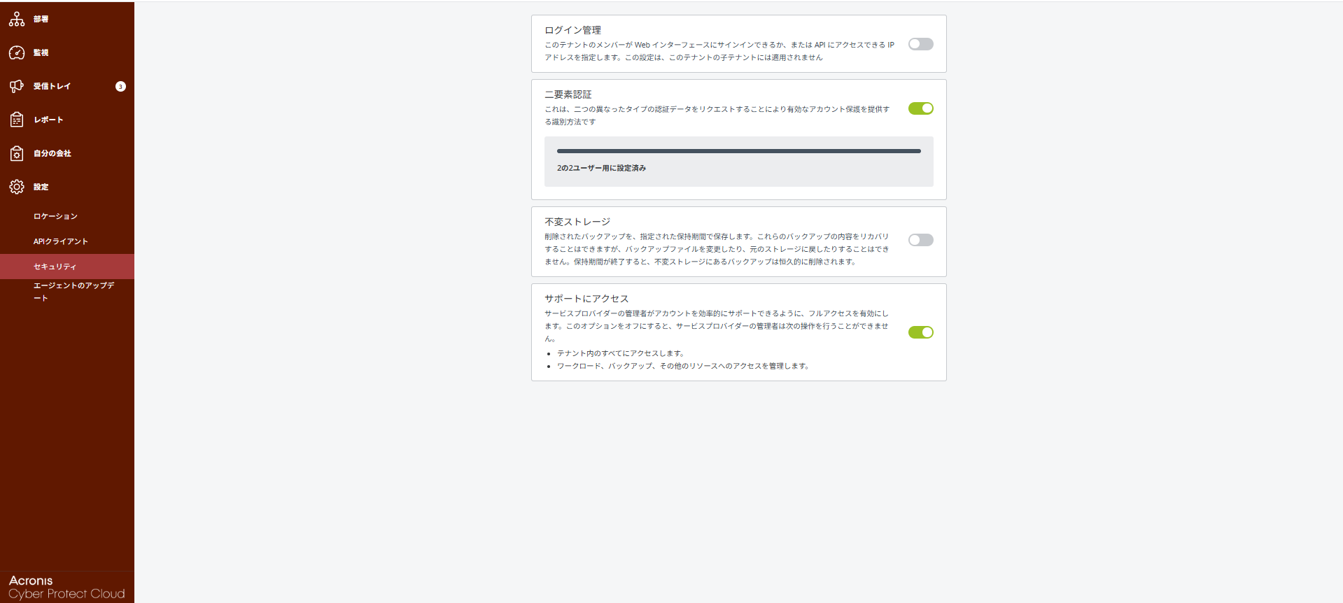Click the サポートにアクセス card heading
The image size is (1343, 603).
586,299
